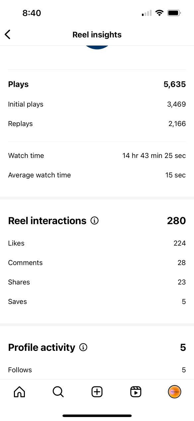Viewport: 194px width, 421px height.
Task: Tap the Reel insights title
Action: coord(97,35)
